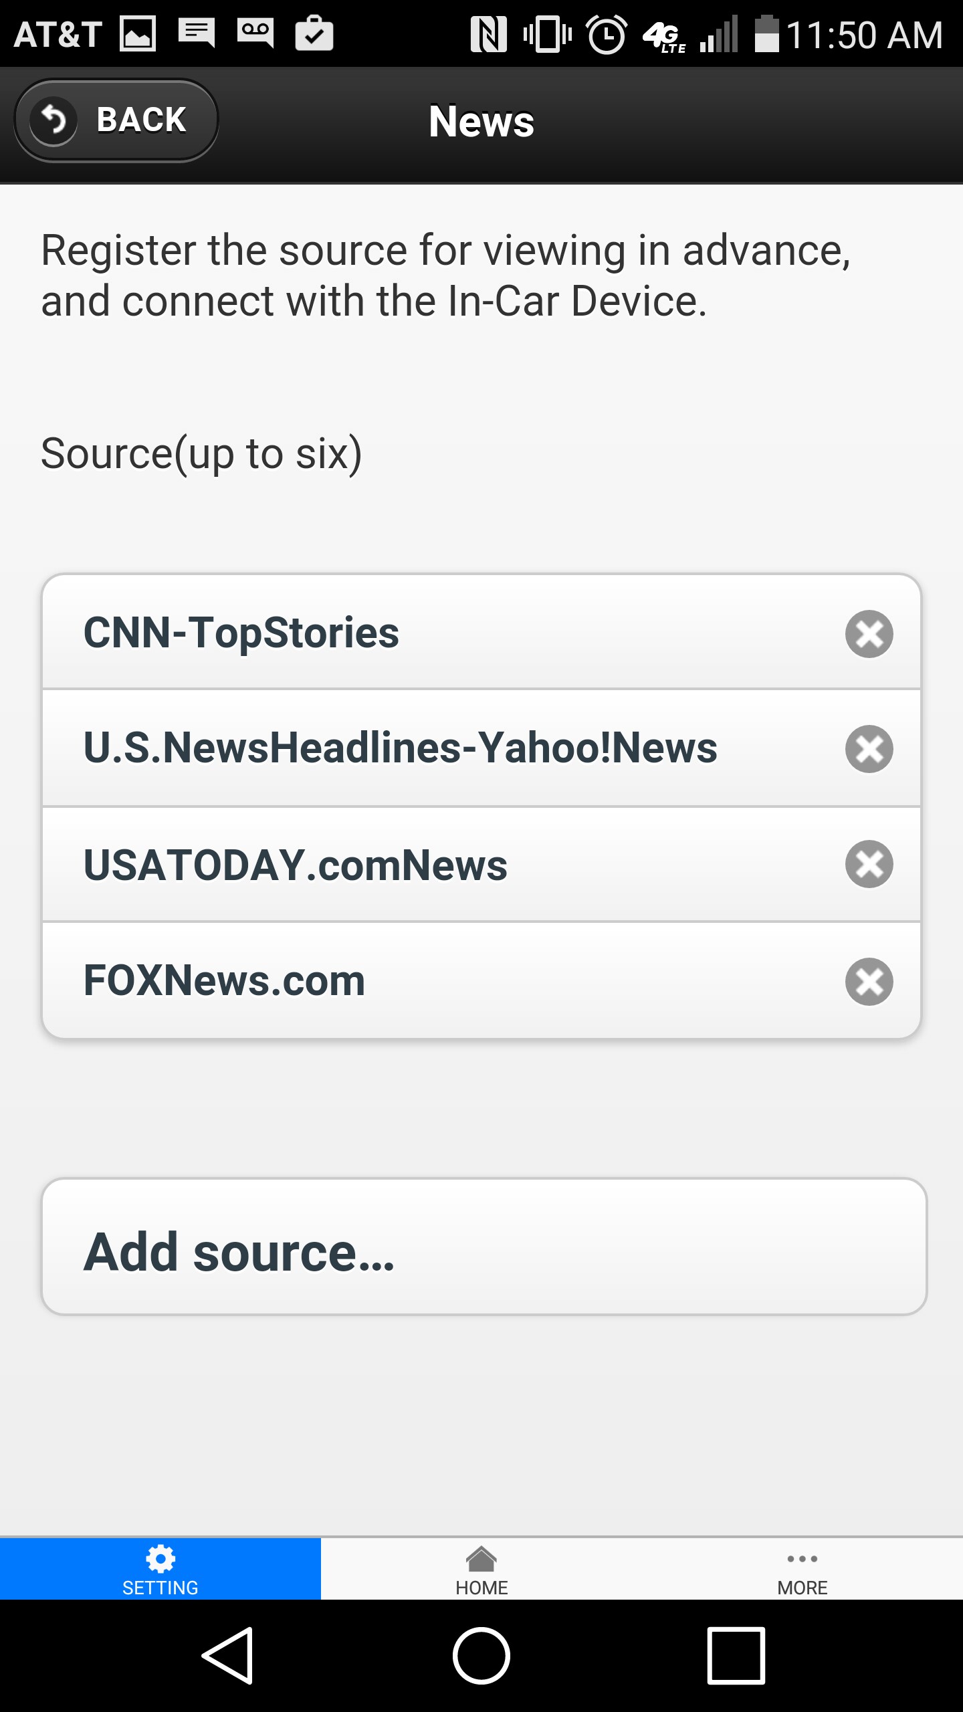Tap the alarm clock status icon
This screenshot has width=963, height=1712.
tap(607, 35)
